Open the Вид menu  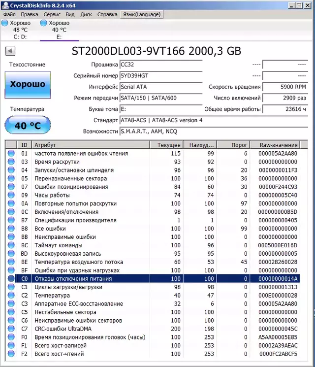click(x=70, y=14)
